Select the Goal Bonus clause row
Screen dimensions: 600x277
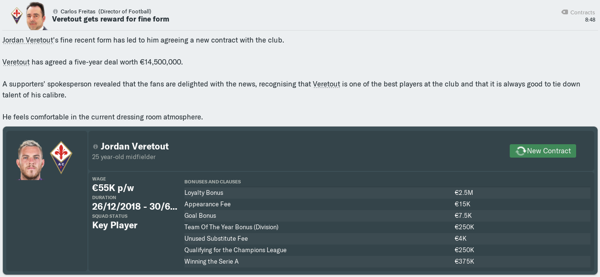[x=387, y=216]
